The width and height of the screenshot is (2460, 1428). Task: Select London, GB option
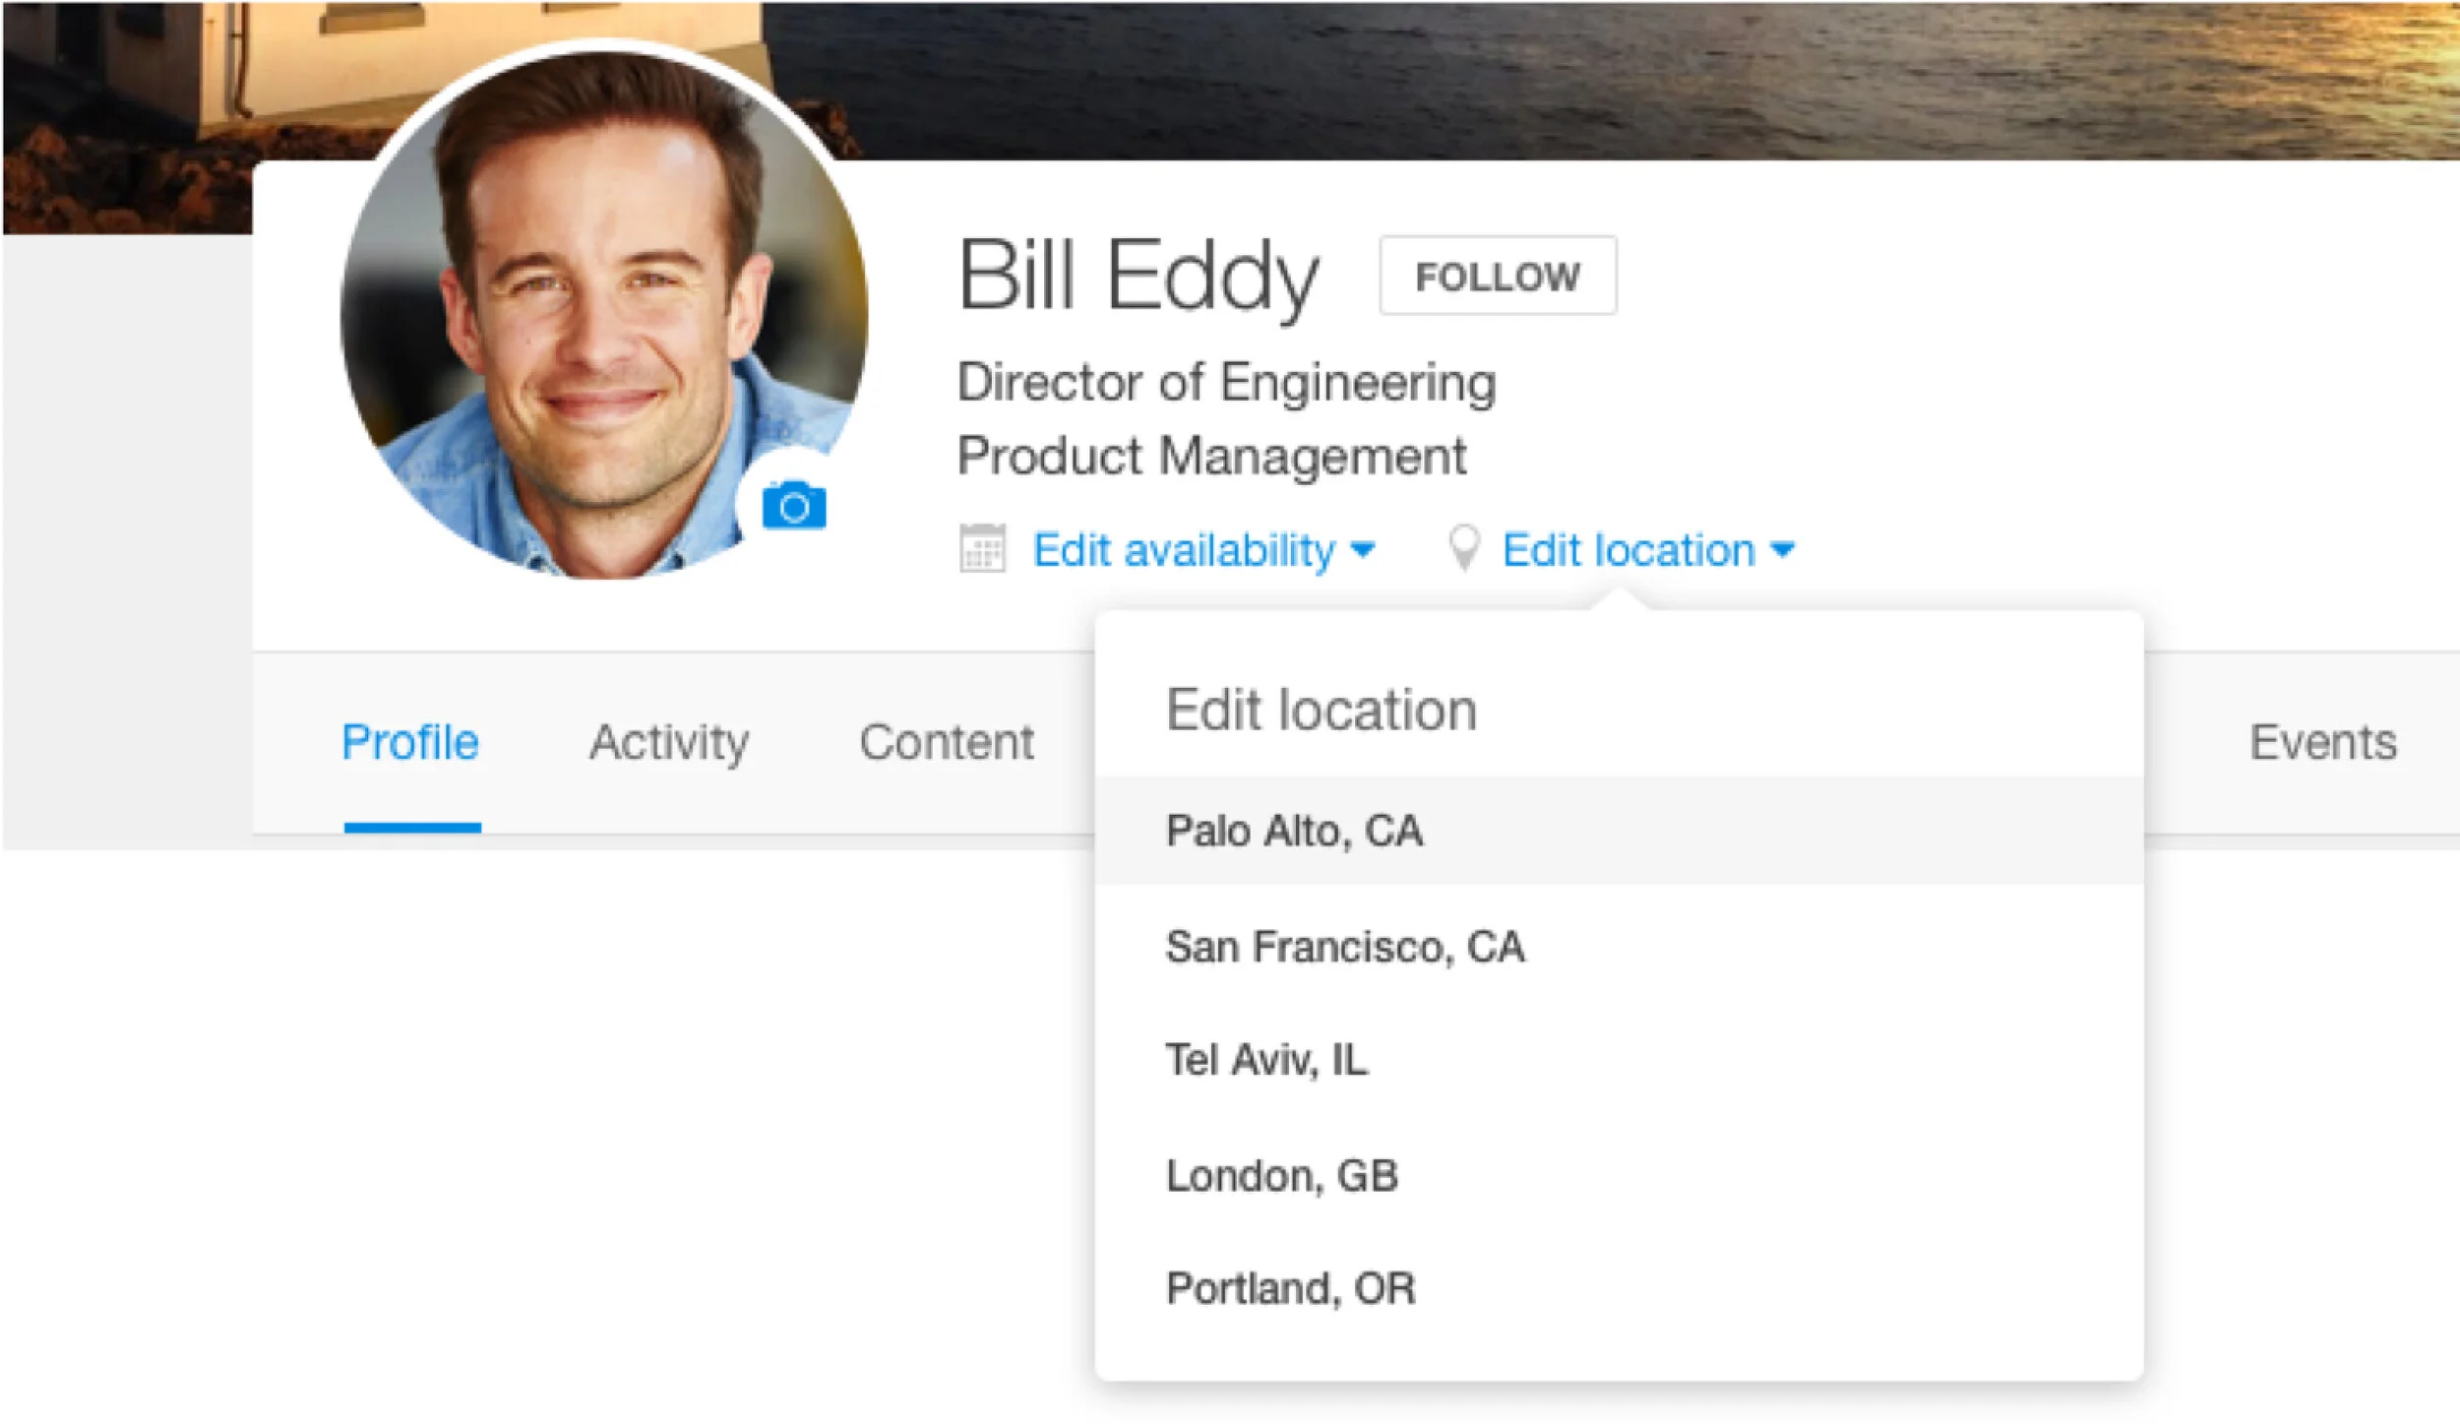1281,1176
